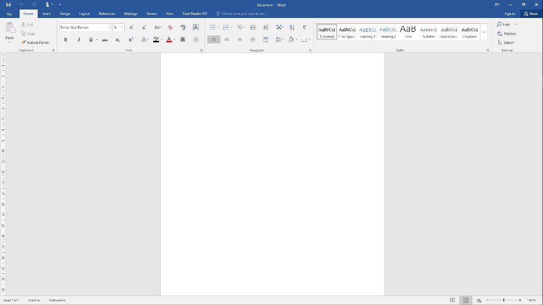The height and width of the screenshot is (305, 543).
Task: Open the Numbering list dropdown
Action: tap(231, 28)
